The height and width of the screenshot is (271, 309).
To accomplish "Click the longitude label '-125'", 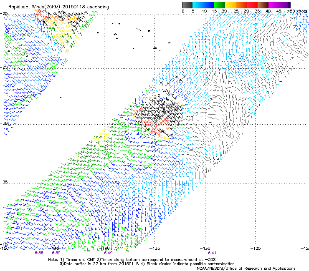I will [256, 248].
